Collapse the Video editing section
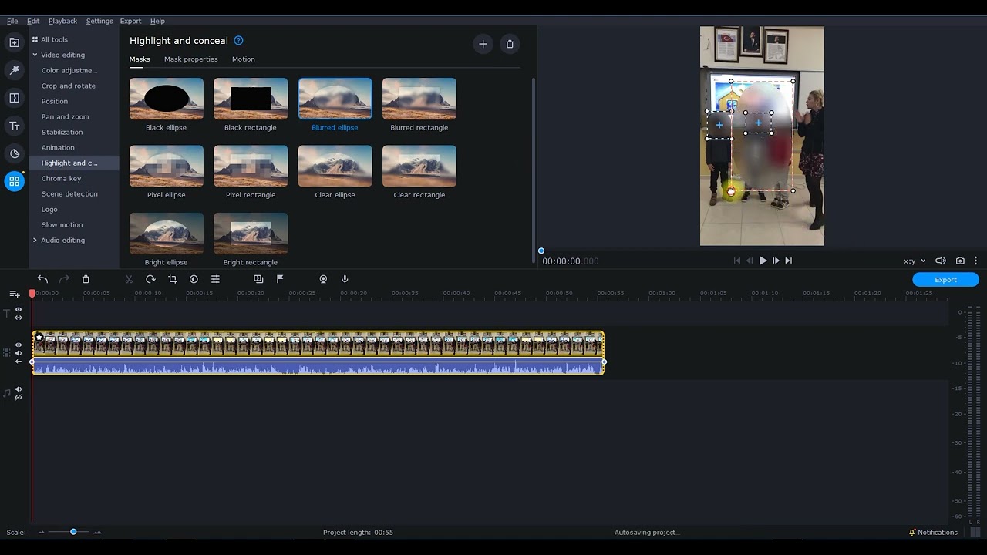The height and width of the screenshot is (555, 987). pos(35,55)
